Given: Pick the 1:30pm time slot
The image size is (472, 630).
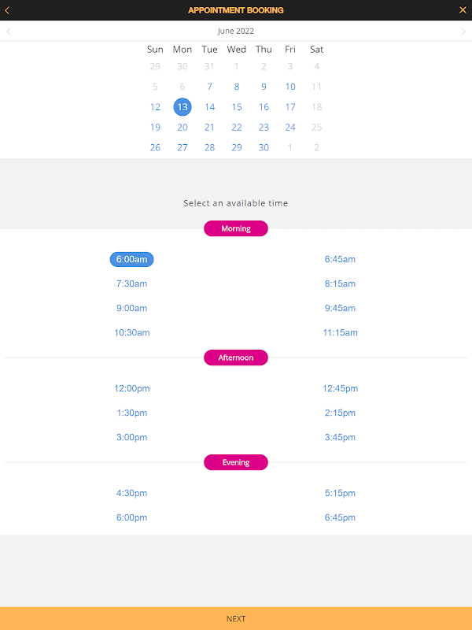Looking at the screenshot, I should [131, 413].
